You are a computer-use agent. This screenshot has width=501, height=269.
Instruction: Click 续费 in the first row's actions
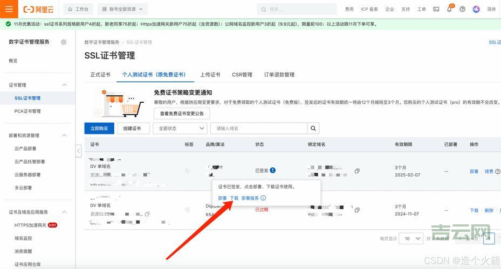[x=489, y=172]
